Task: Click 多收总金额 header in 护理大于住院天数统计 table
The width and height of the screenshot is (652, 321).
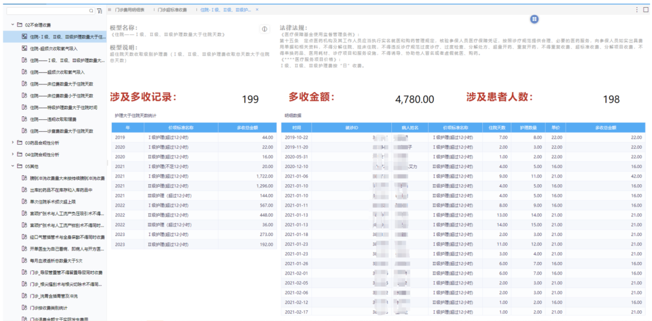Action: [x=247, y=127]
